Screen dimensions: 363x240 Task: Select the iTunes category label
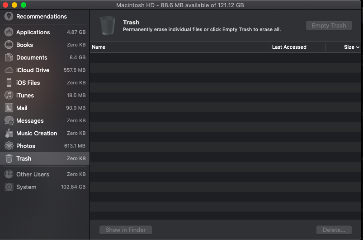(x=25, y=95)
